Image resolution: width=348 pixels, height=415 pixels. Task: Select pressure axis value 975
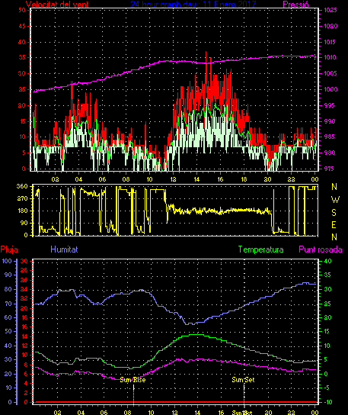[x=330, y=169]
